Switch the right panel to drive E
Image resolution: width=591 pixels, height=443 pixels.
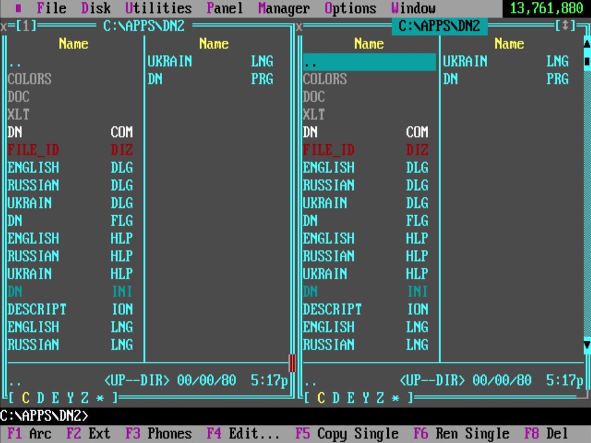click(351, 398)
